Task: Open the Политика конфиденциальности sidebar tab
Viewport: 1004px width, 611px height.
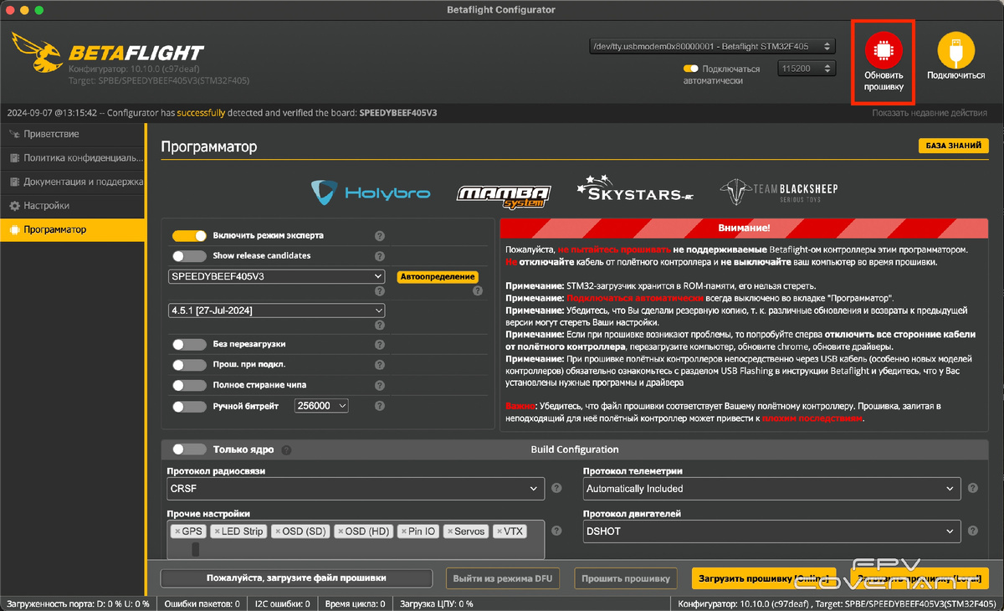Action: pyautogui.click(x=73, y=157)
